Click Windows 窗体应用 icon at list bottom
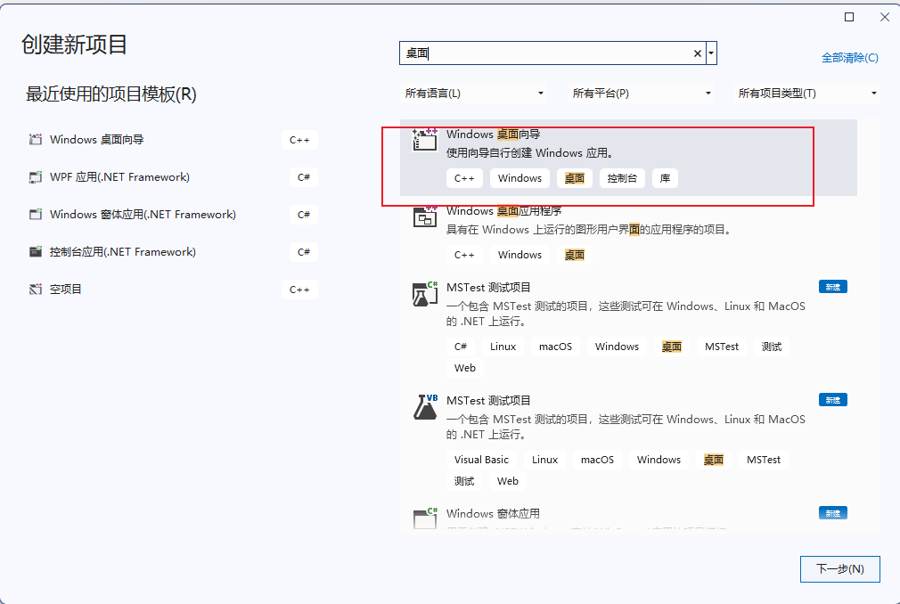Viewport: 900px width, 604px height. click(425, 518)
